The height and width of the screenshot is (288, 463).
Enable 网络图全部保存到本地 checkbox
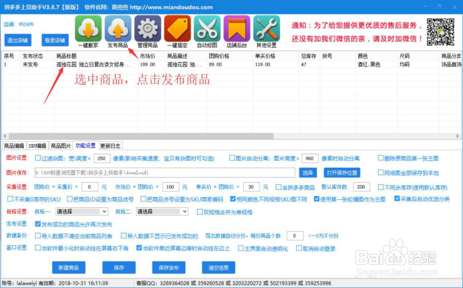tap(381, 173)
